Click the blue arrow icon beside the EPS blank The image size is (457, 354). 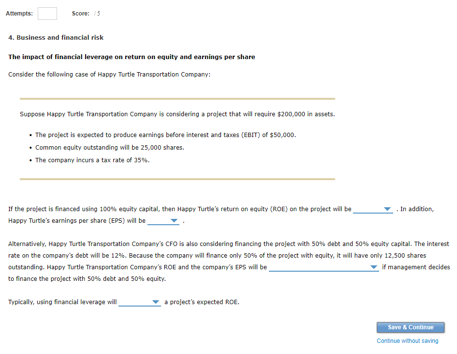[x=173, y=220]
